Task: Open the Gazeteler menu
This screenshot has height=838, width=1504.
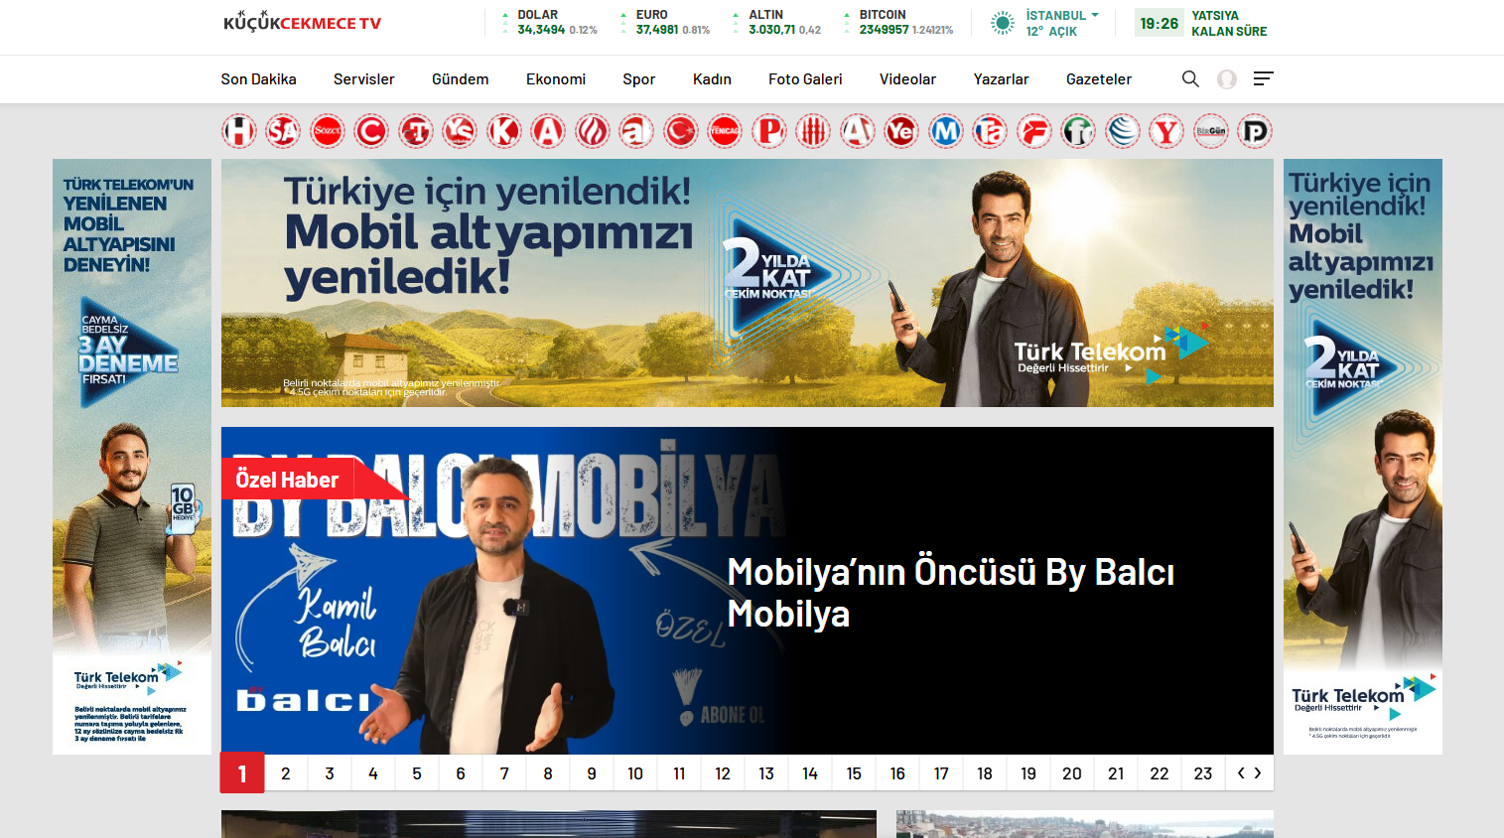Action: tap(1099, 79)
